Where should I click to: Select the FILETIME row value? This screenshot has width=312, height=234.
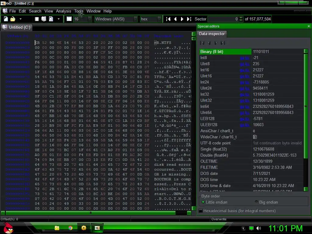point(272,168)
